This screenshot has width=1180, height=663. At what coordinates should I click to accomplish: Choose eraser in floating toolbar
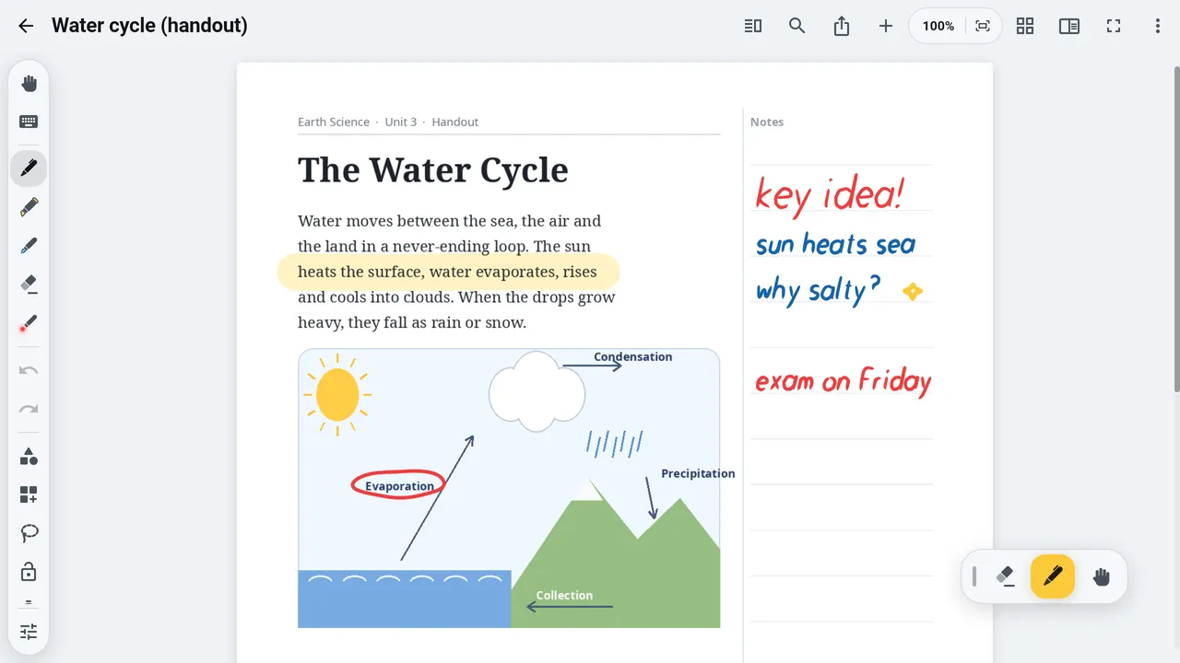coord(1006,576)
